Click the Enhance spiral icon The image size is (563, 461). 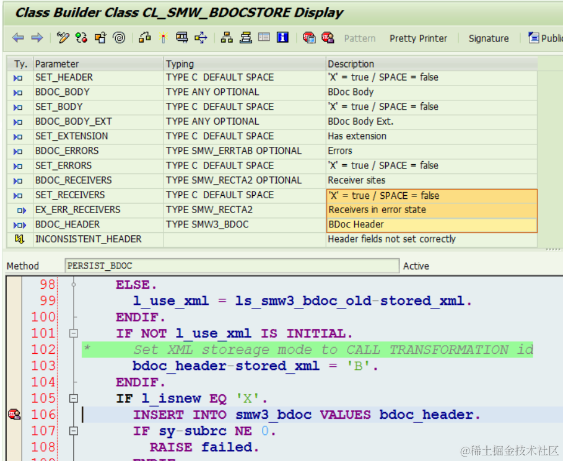pyautogui.click(x=119, y=37)
